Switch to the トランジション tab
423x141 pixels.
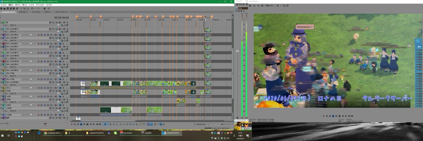36,12
